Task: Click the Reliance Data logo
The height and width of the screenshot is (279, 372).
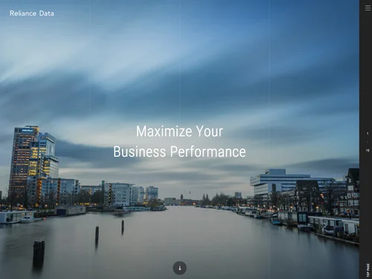Action: 32,13
